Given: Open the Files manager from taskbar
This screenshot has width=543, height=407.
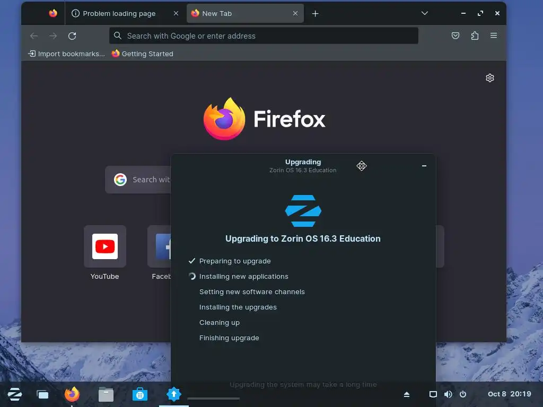Looking at the screenshot, I should (106, 394).
